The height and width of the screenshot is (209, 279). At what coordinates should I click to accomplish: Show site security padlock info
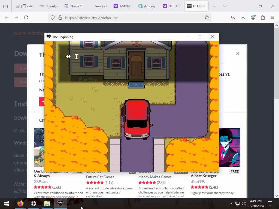60,17
